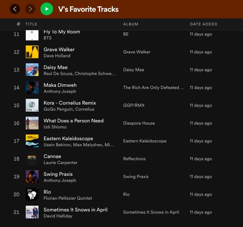
Task: Click Rio track cover art
Action: (x=32, y=195)
